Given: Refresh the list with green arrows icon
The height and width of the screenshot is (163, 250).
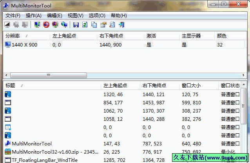Looking at the screenshot, I should click(x=85, y=25).
